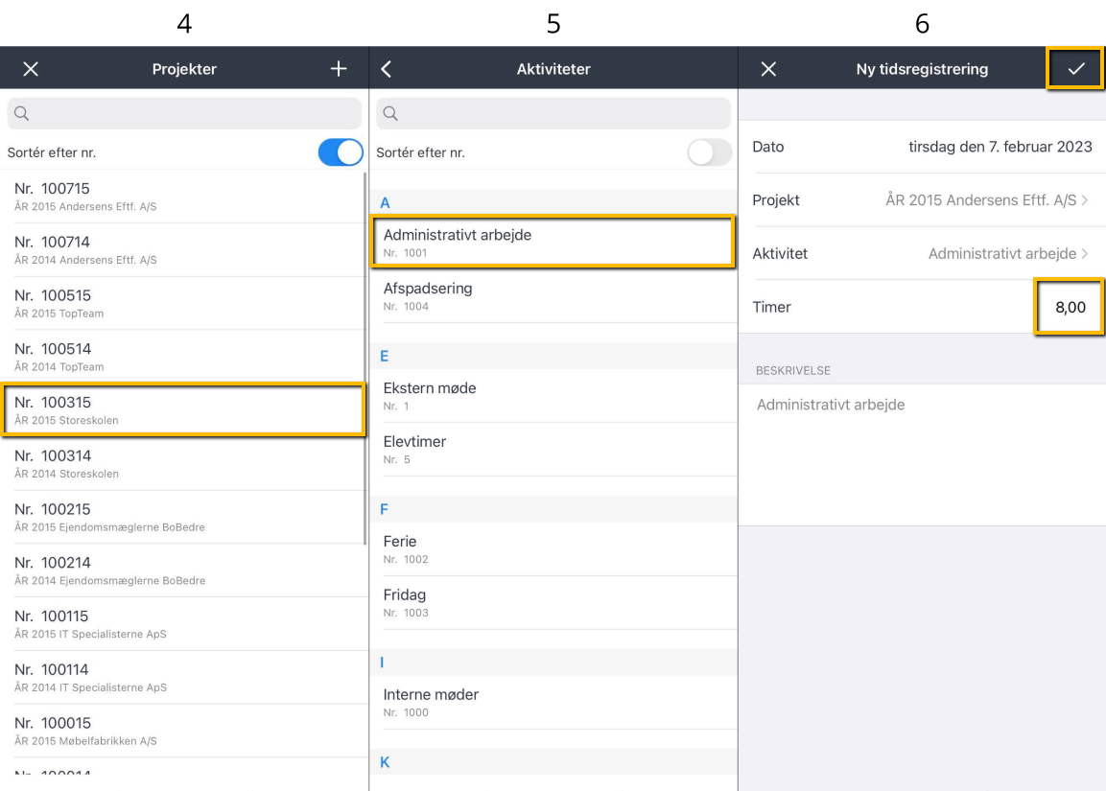The height and width of the screenshot is (791, 1106).
Task: Disable Sortér efter nr. toggle in Projekter
Action: [341, 152]
